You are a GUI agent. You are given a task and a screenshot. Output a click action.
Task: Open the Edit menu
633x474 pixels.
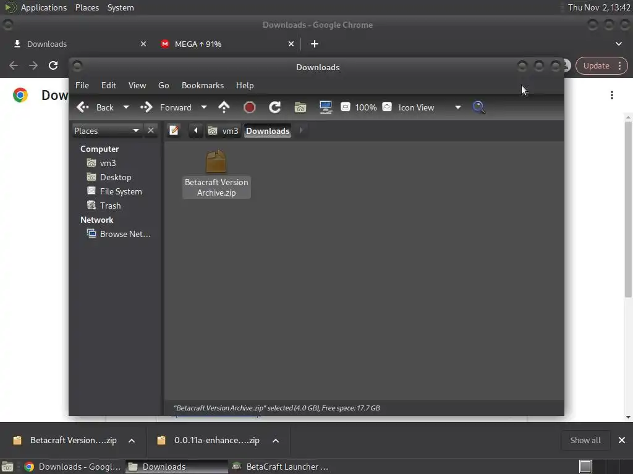[109, 85]
